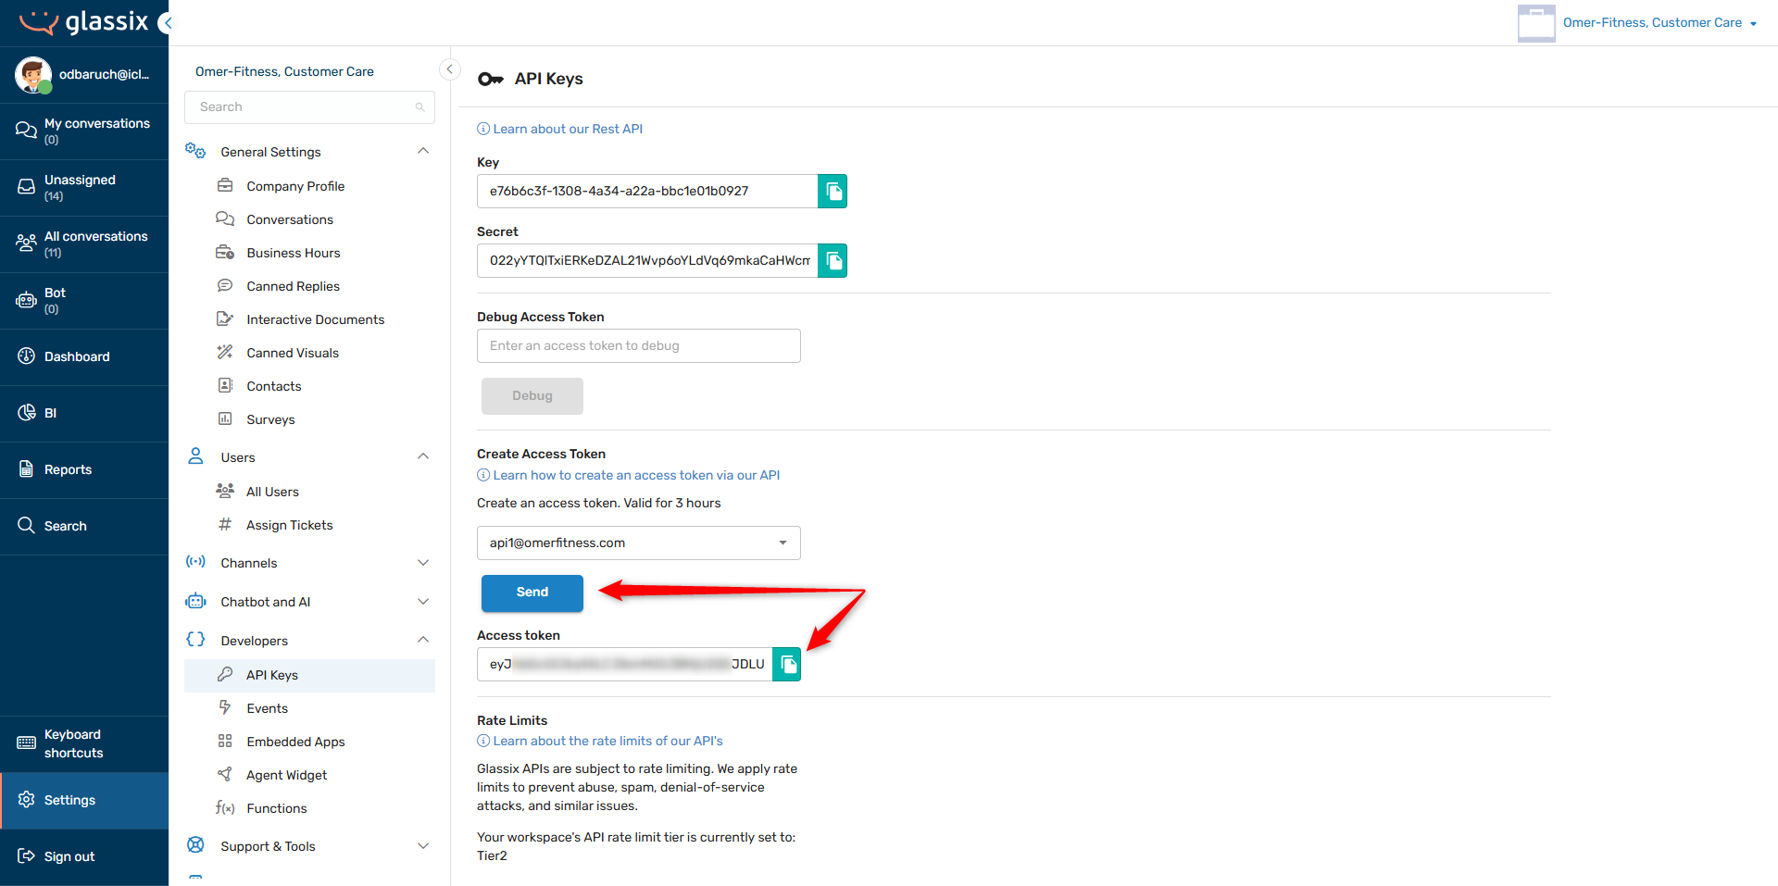Copy the generated Access token

786,665
